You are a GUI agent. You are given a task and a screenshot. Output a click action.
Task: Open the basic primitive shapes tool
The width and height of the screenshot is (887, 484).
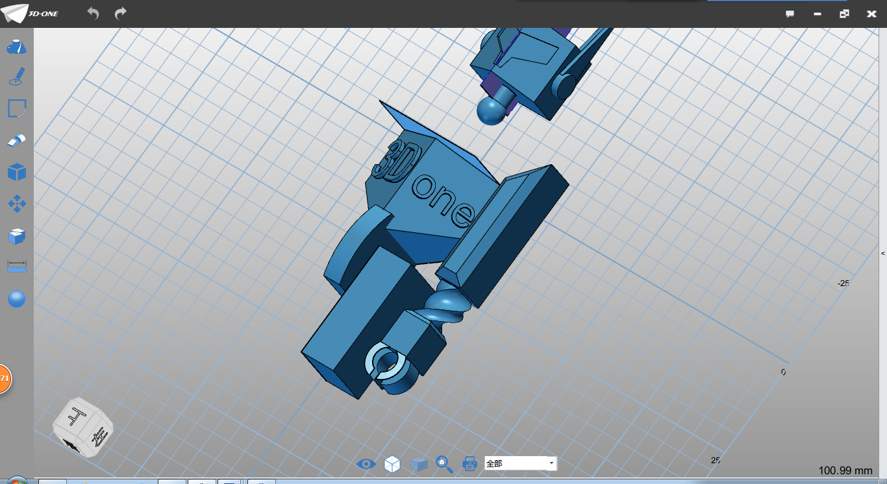(x=16, y=46)
